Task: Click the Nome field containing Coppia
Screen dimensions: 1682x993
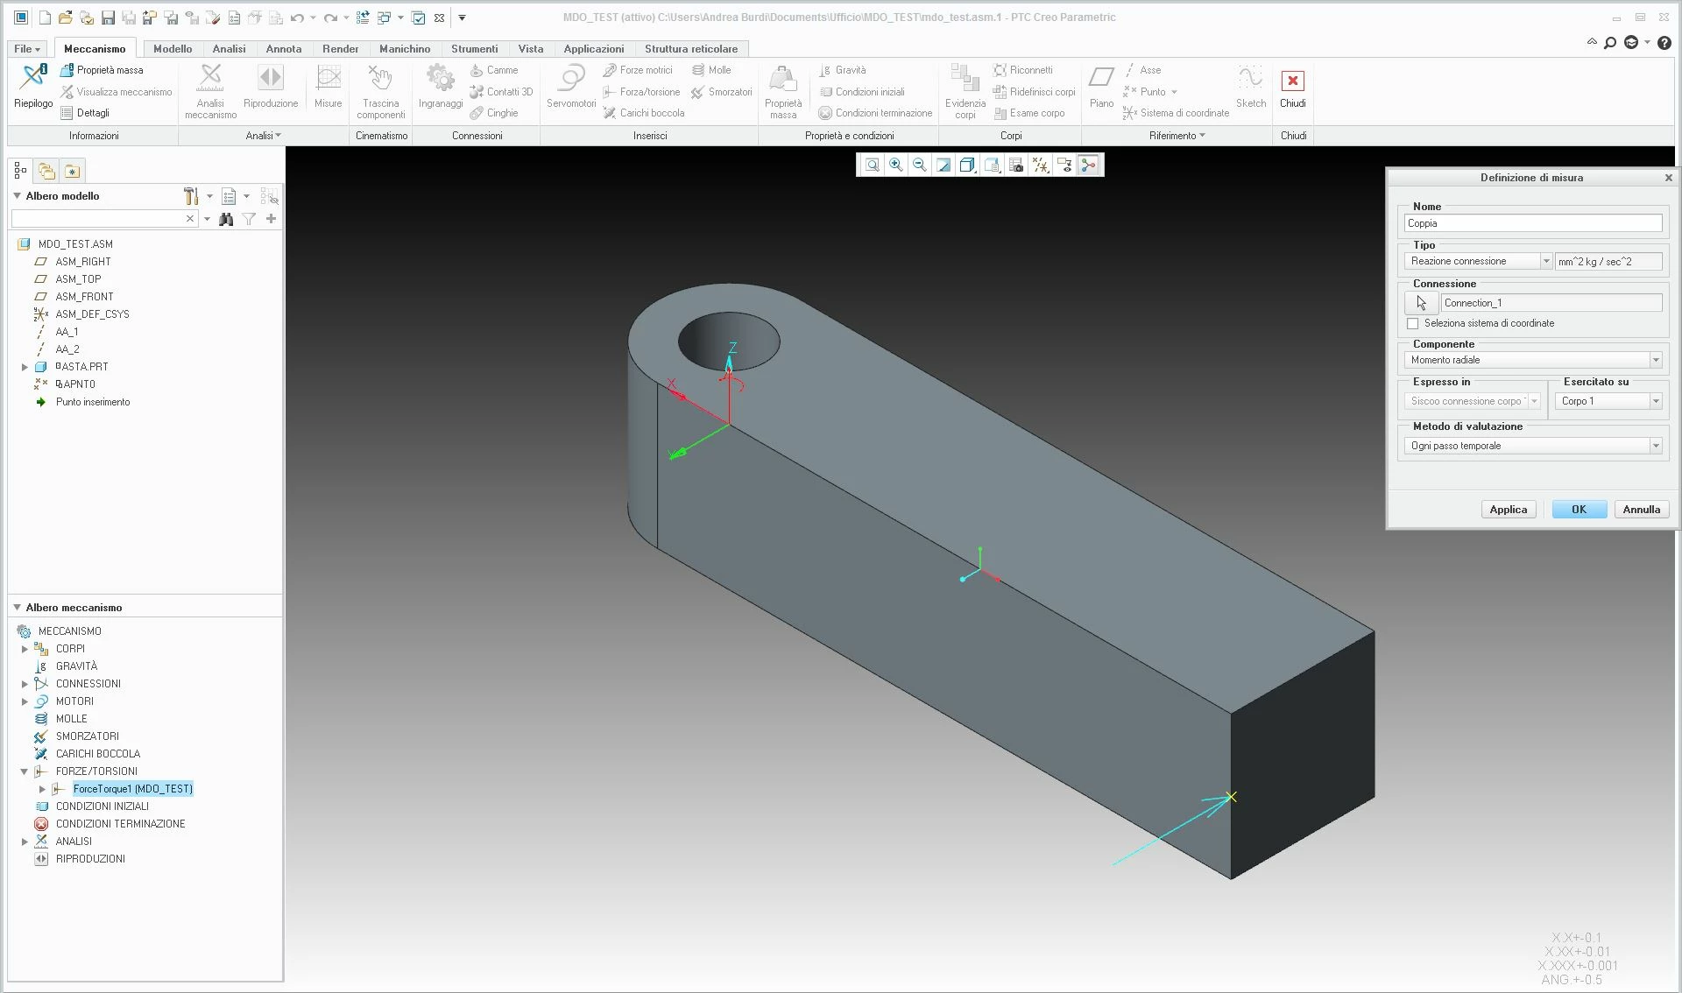Action: 1531,224
